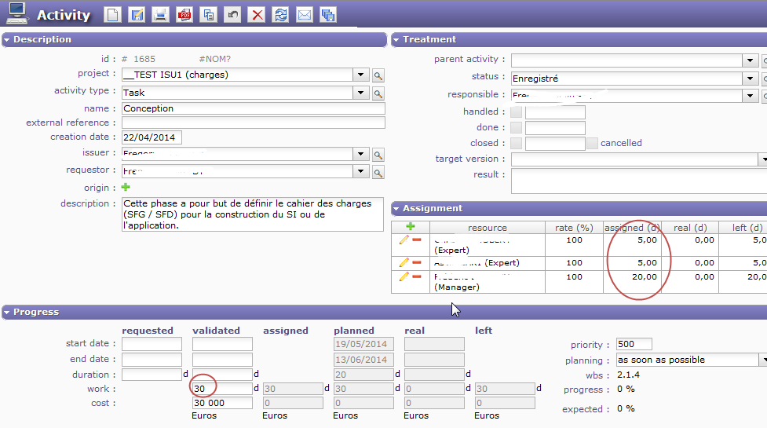Undo changes with the undo arrow icon
Viewport: 767px width, 428px height.
(x=232, y=15)
